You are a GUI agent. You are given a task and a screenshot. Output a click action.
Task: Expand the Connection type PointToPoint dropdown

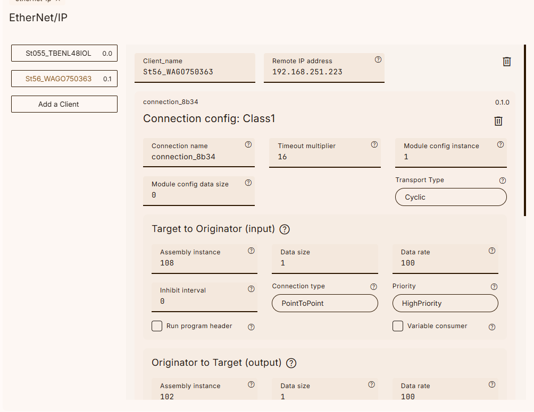pyautogui.click(x=324, y=303)
